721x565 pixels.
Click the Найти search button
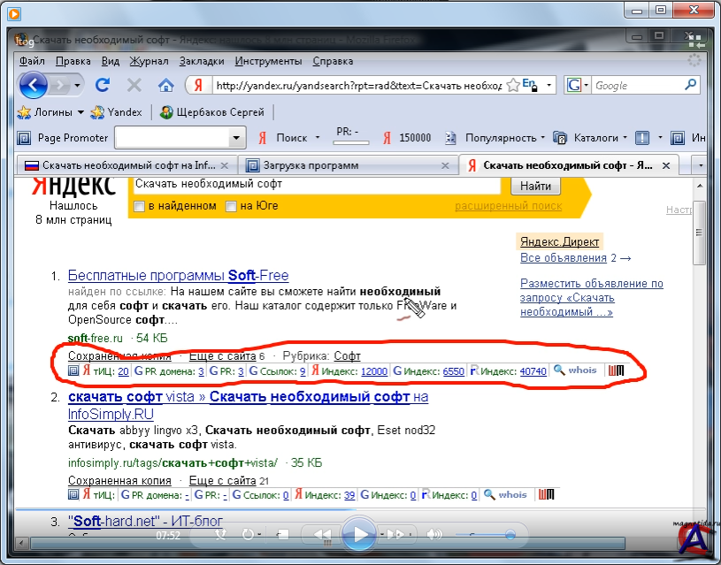(x=535, y=186)
